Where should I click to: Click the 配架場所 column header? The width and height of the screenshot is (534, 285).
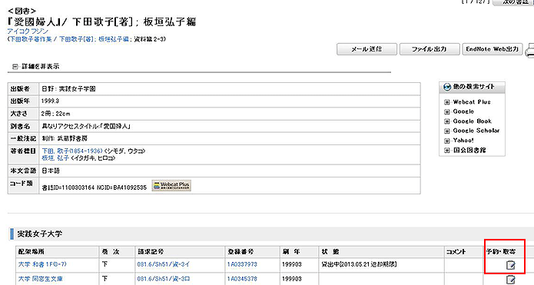point(31,252)
